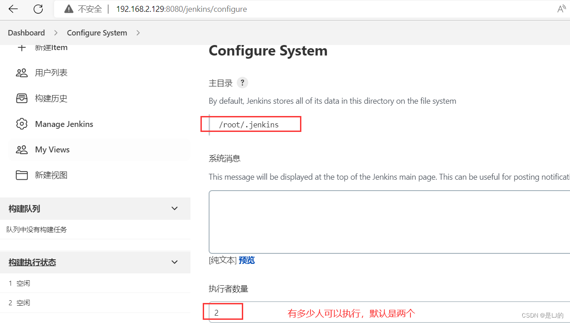Click inside the 系统消息 text area
570x323 pixels.
coord(389,222)
